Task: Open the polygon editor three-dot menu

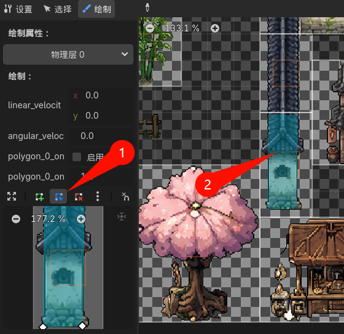Action: point(98,196)
